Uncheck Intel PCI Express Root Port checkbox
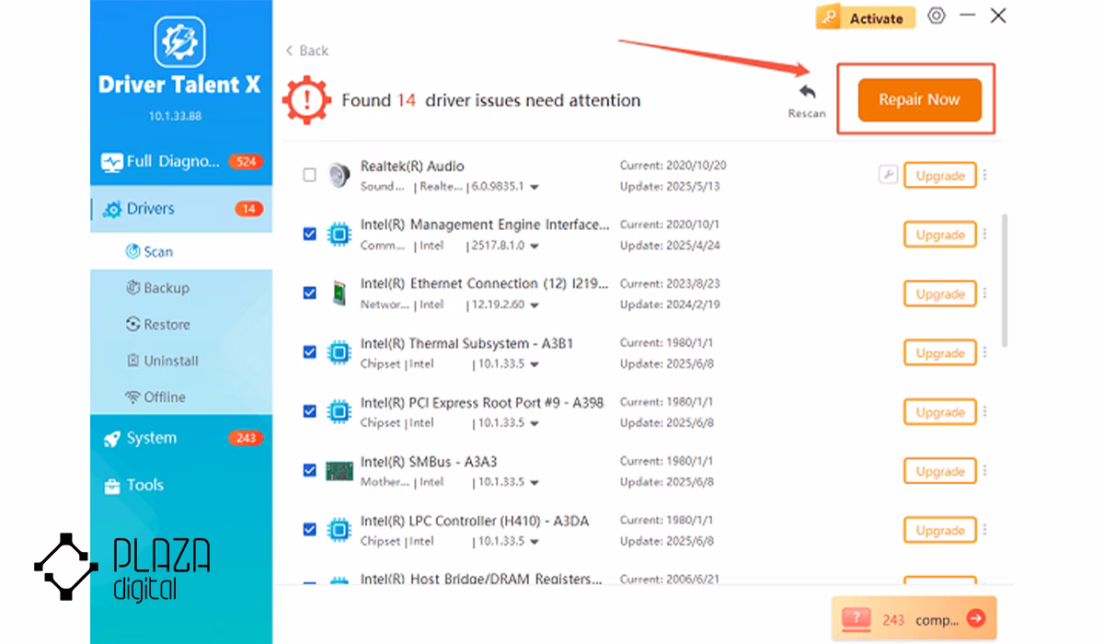This screenshot has width=1104, height=644. (310, 411)
